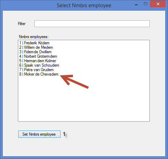
Task: Click empty space inside employees listbox
Action: pos(84,103)
